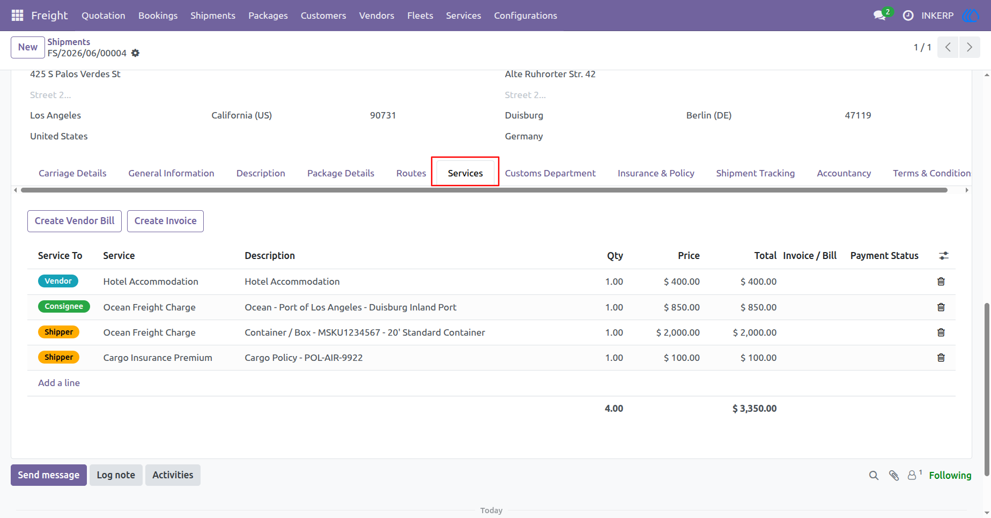Viewport: 991px width, 518px height.
Task: Go to the next record arrow
Action: coord(970,47)
